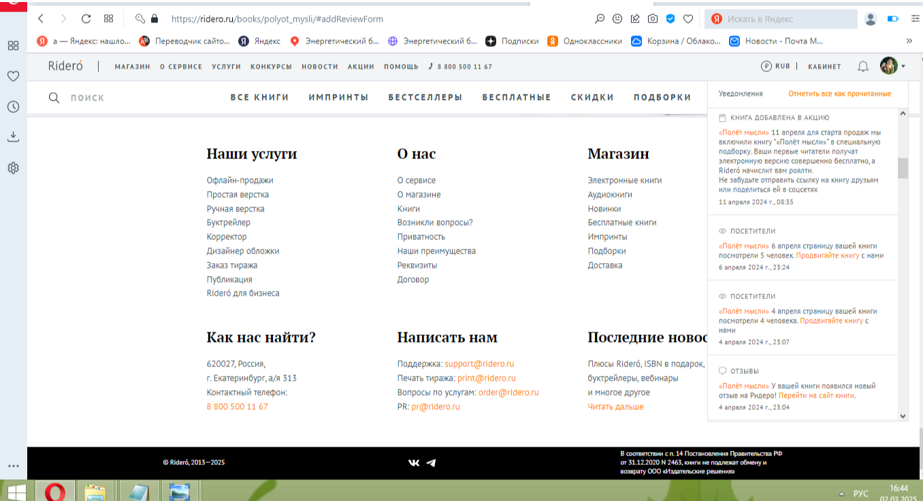Open downloads icon in the Opera sidebar
Image resolution: width=923 pixels, height=501 pixels.
(13, 137)
